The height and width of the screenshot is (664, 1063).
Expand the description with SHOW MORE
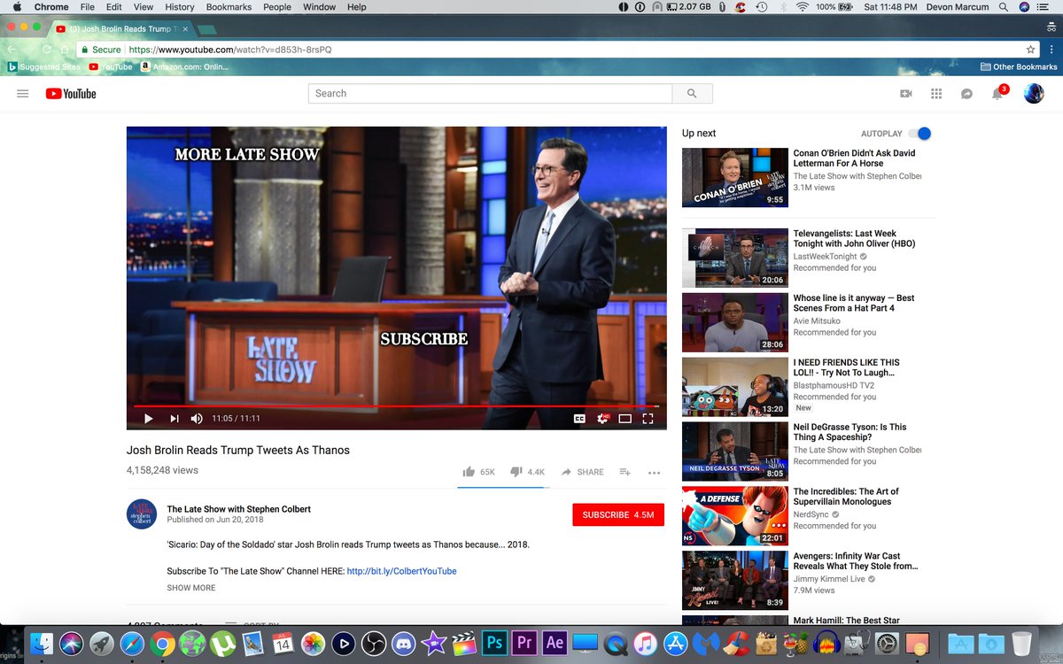tap(191, 588)
